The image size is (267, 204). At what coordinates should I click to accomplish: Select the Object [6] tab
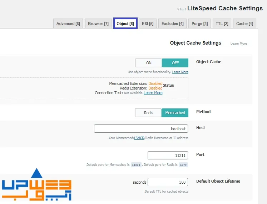pyautogui.click(x=125, y=24)
